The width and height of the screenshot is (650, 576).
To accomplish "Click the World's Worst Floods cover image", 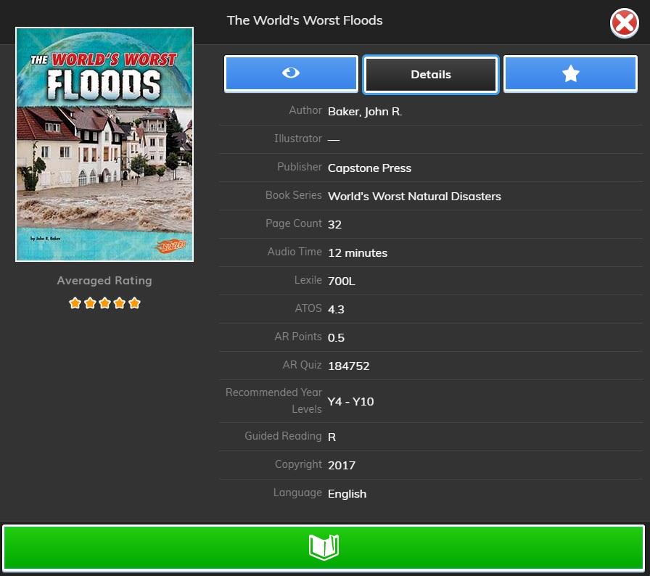I will pyautogui.click(x=104, y=144).
